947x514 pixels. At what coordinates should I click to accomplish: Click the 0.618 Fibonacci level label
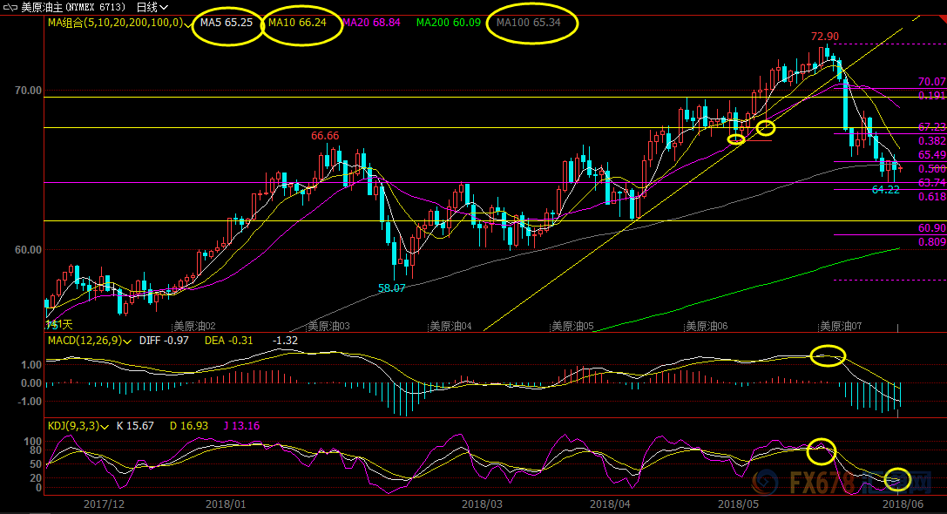click(931, 197)
